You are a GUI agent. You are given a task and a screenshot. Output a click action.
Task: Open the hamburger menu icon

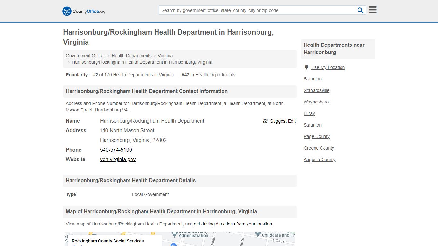point(373,10)
